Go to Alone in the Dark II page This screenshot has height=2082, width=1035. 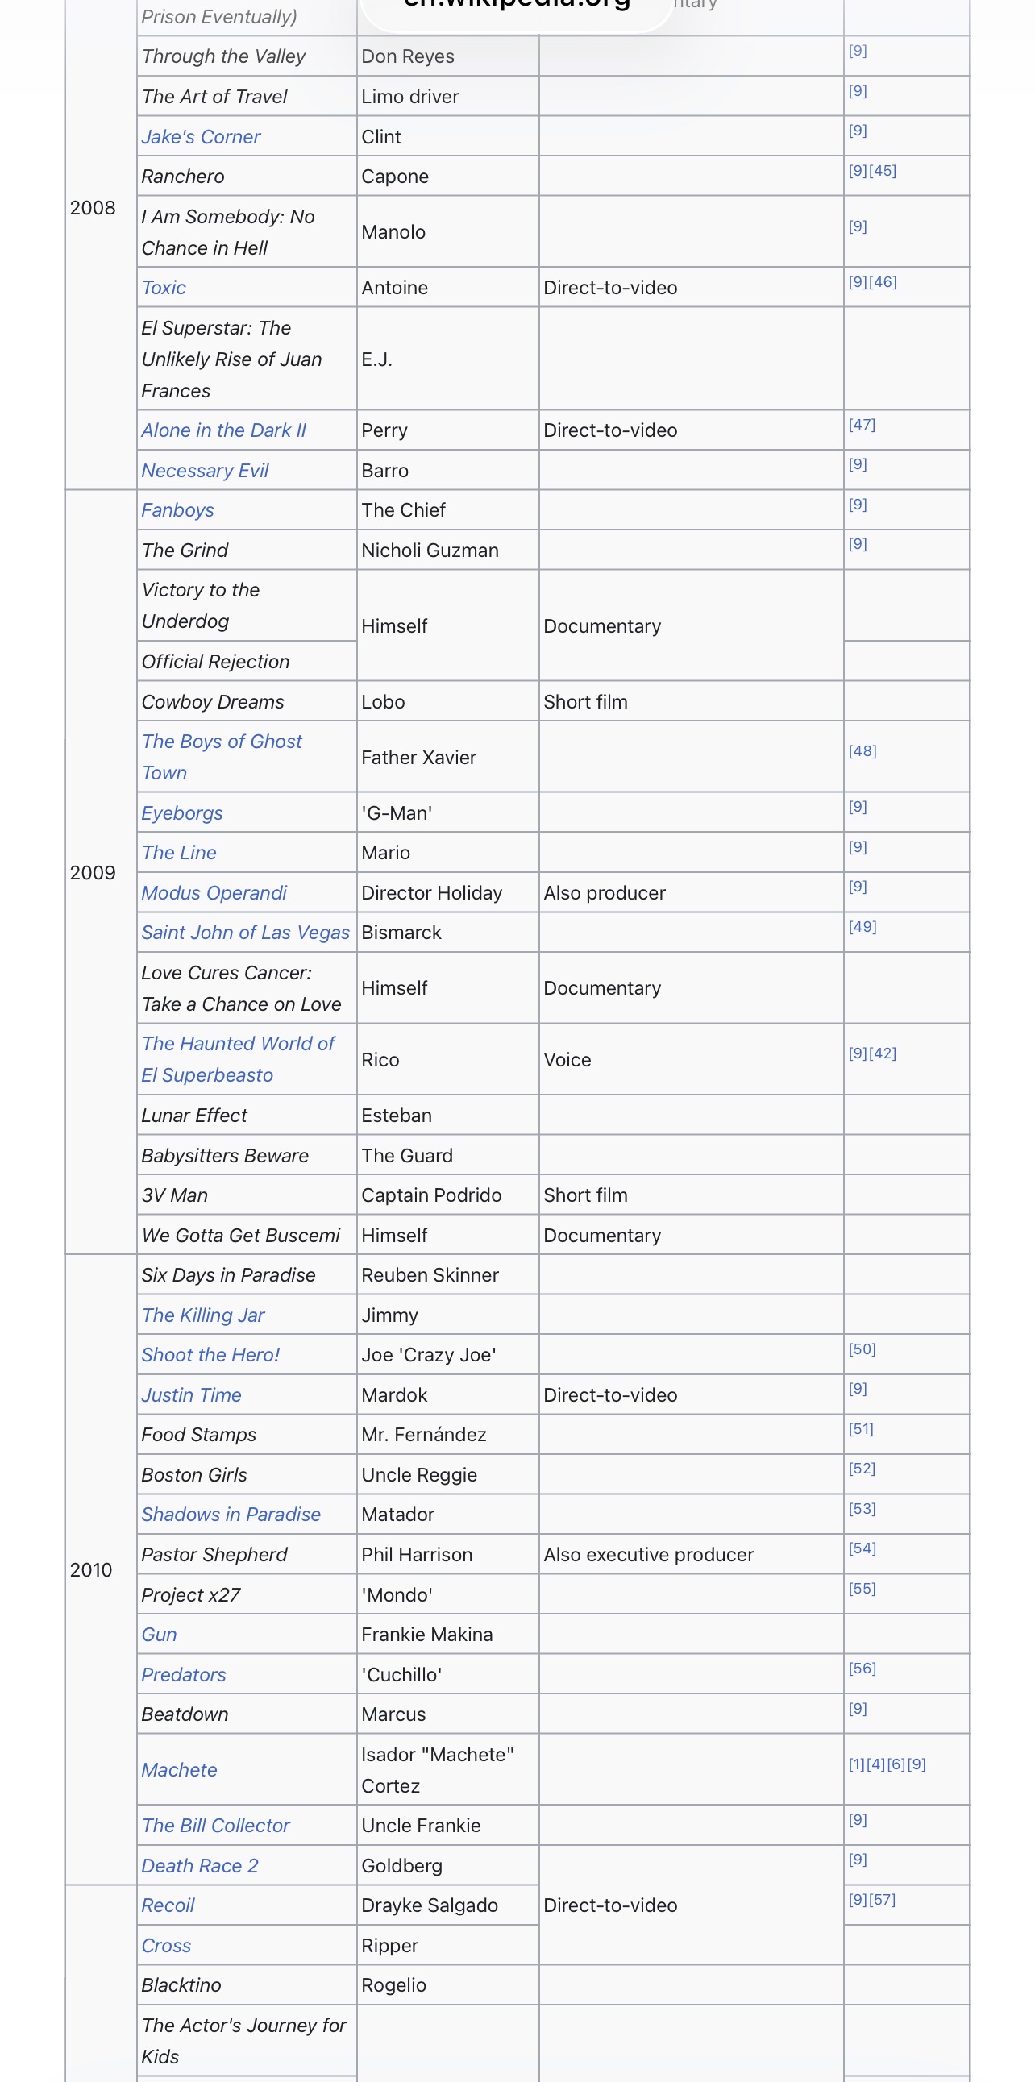[224, 430]
